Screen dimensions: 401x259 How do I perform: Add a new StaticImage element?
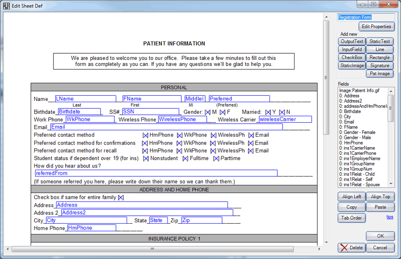(x=351, y=66)
